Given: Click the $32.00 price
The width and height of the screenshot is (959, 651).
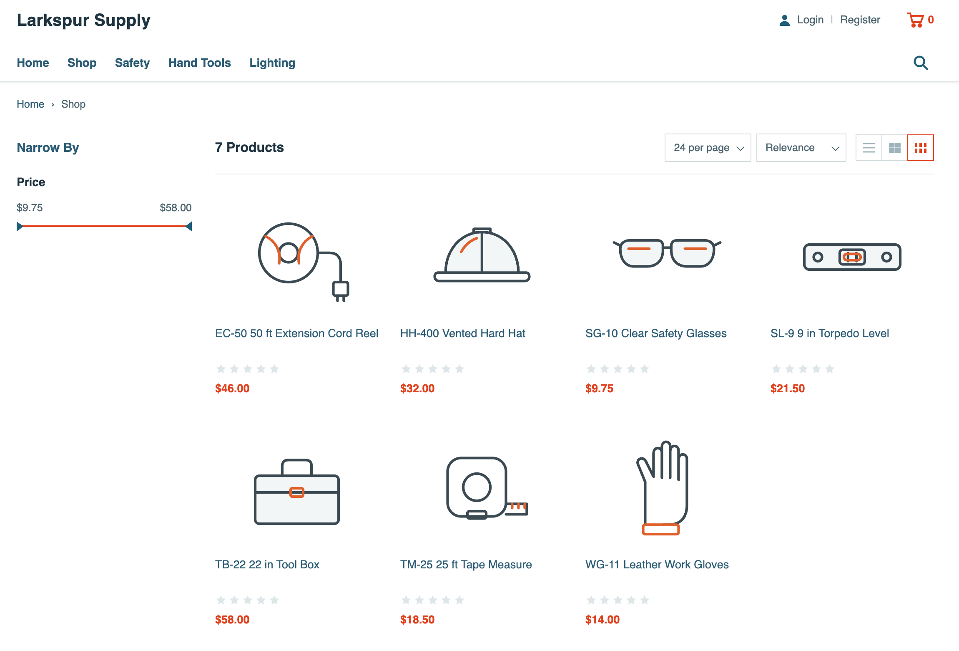Looking at the screenshot, I should (x=417, y=389).
